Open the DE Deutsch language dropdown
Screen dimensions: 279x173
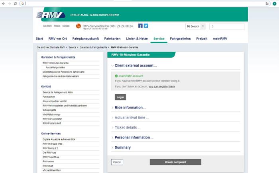click(195, 26)
